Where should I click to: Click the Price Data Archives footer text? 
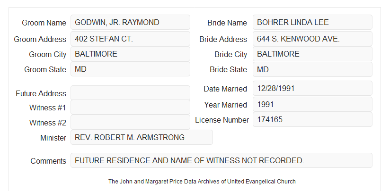pos(202,181)
